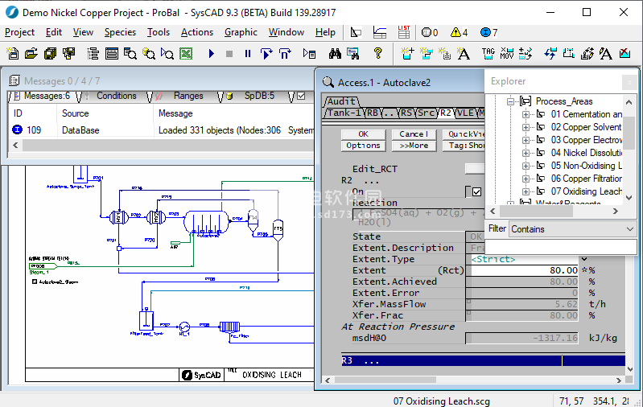Expand 04 Nickel Dissolution tree node

click(526, 153)
